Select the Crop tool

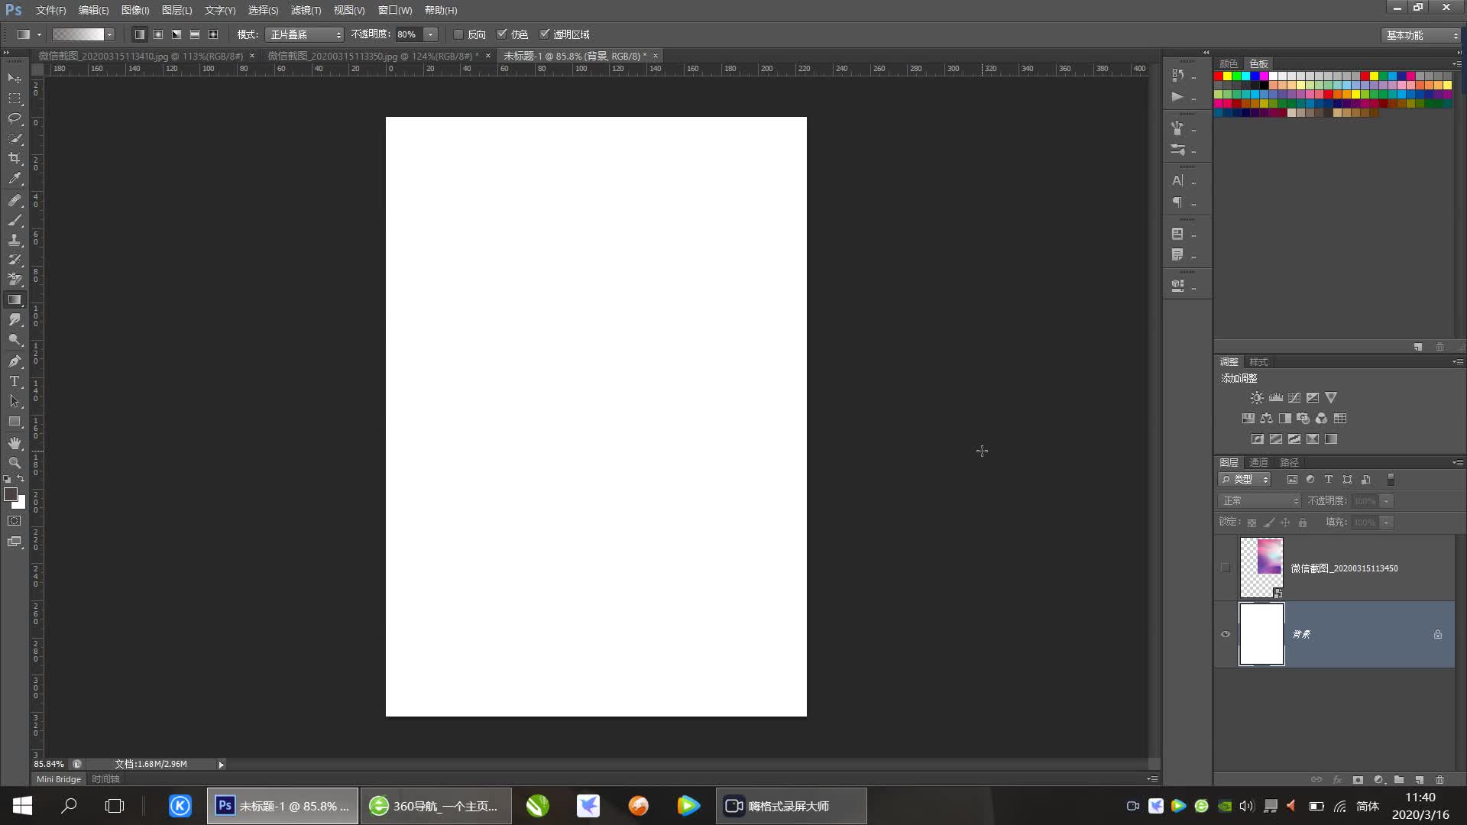(x=15, y=158)
